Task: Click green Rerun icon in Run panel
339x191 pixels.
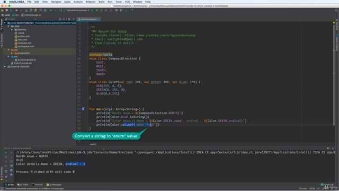Action: (x=6, y=152)
